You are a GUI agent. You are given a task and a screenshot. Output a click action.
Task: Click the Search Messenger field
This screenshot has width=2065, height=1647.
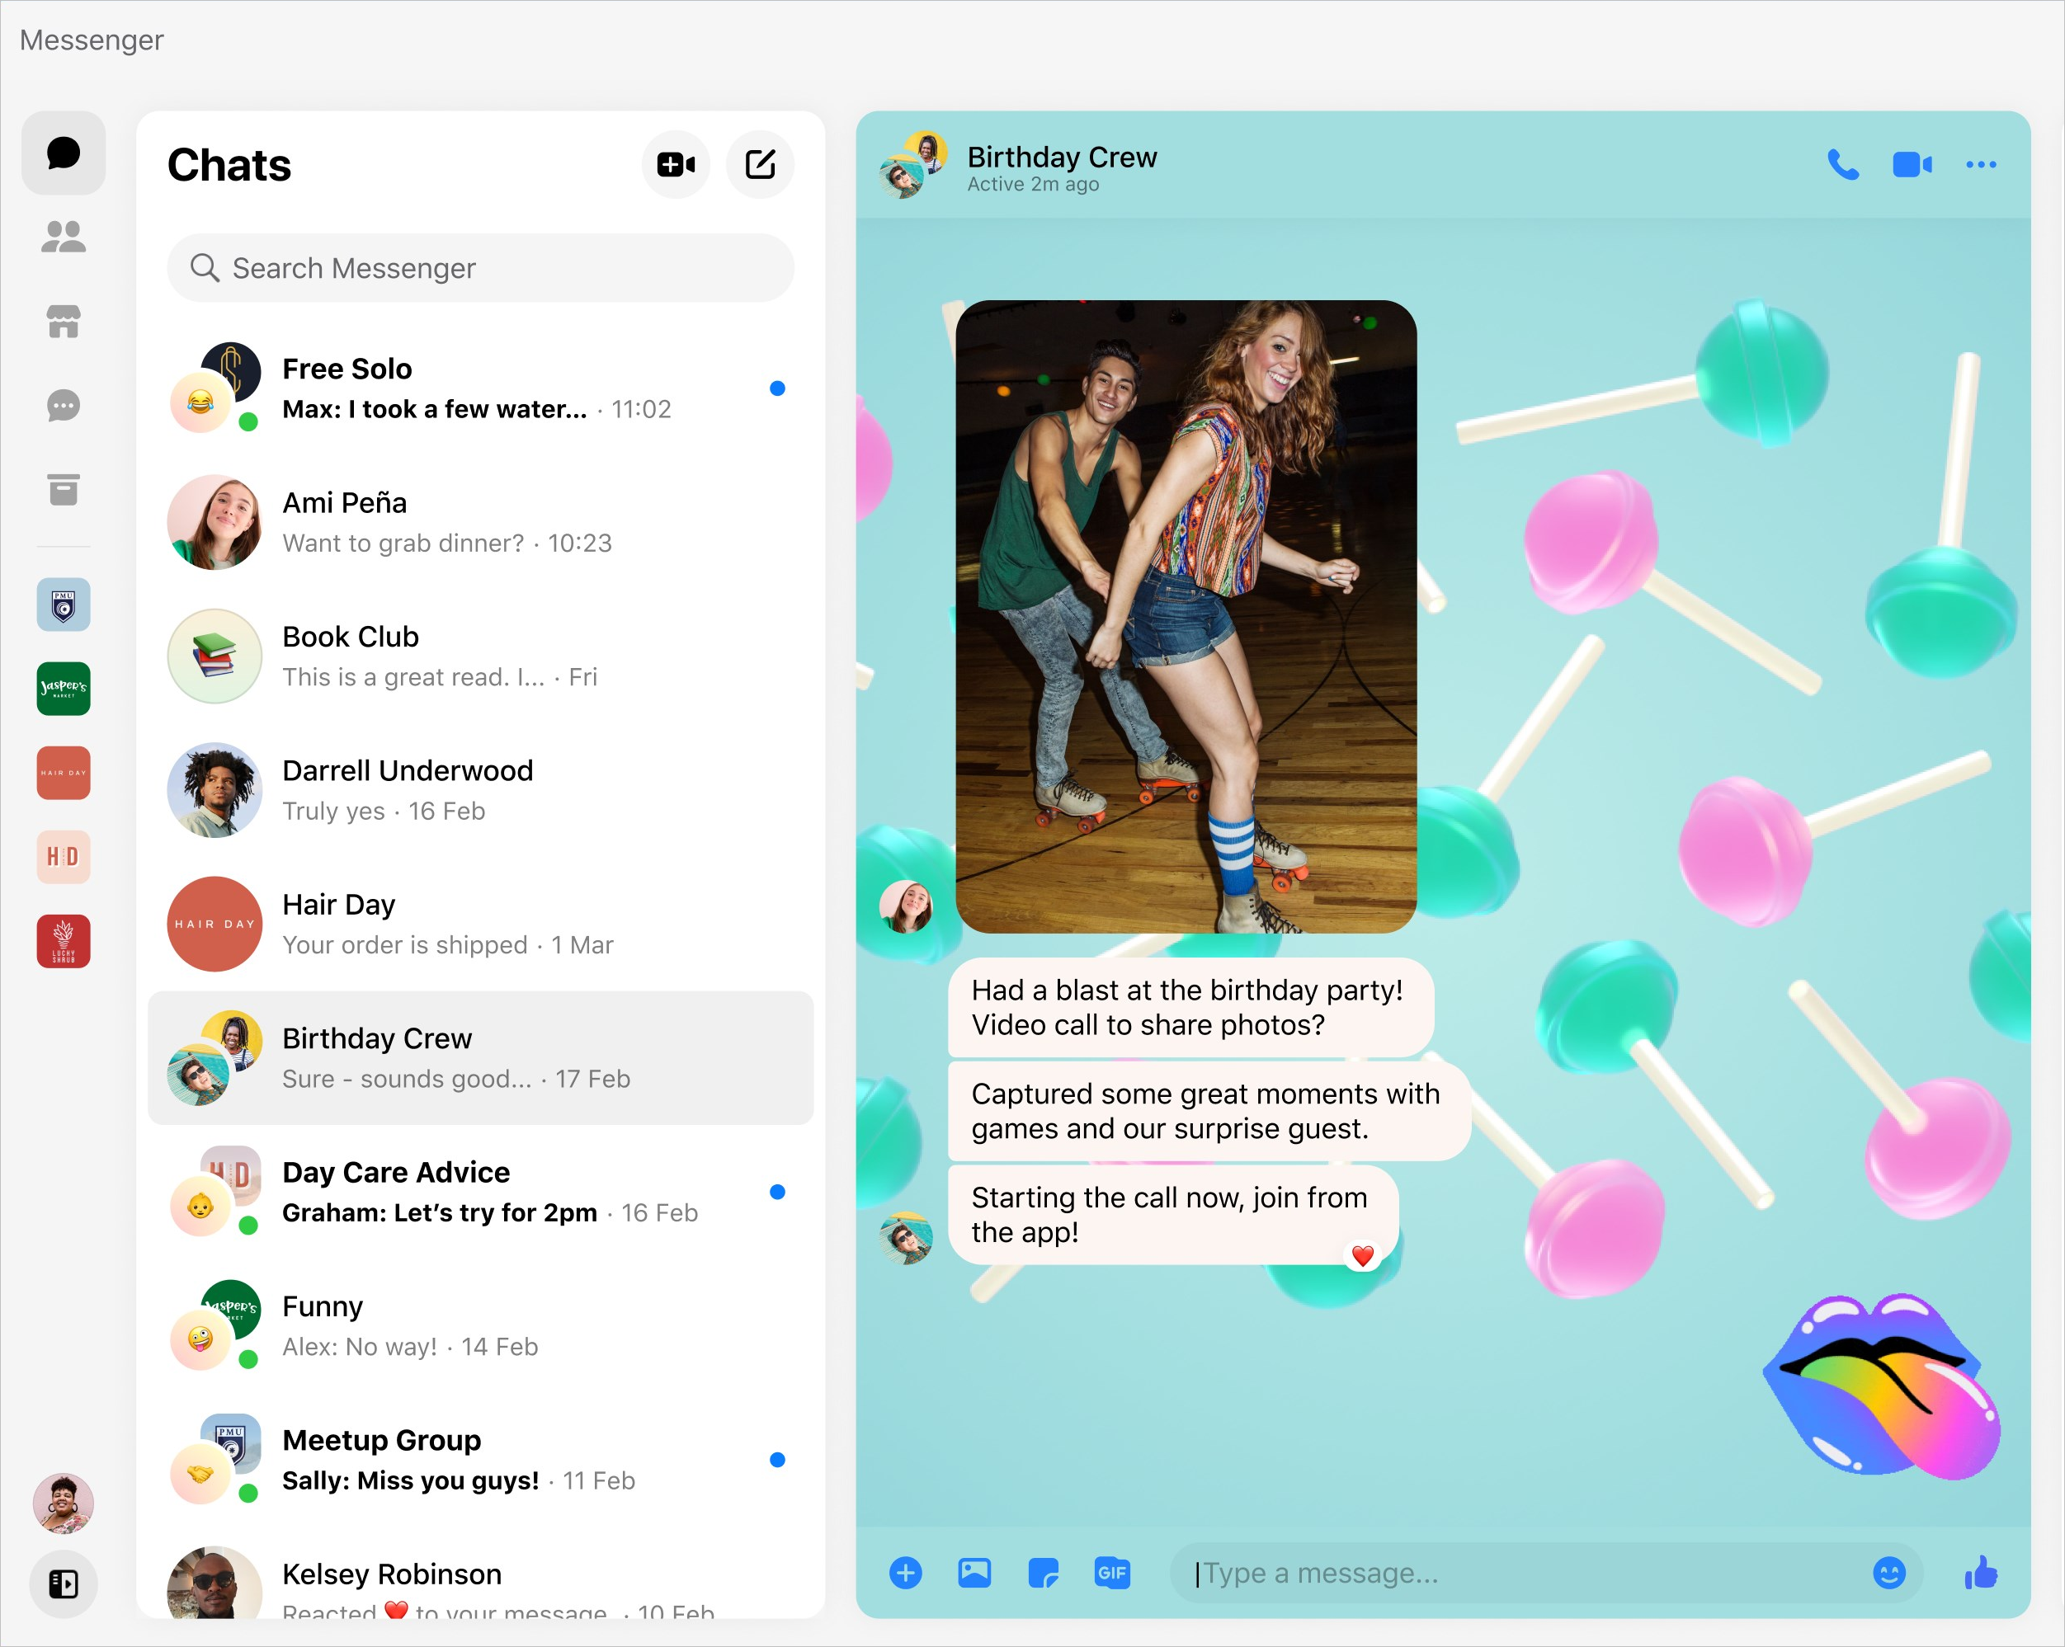[x=481, y=268]
